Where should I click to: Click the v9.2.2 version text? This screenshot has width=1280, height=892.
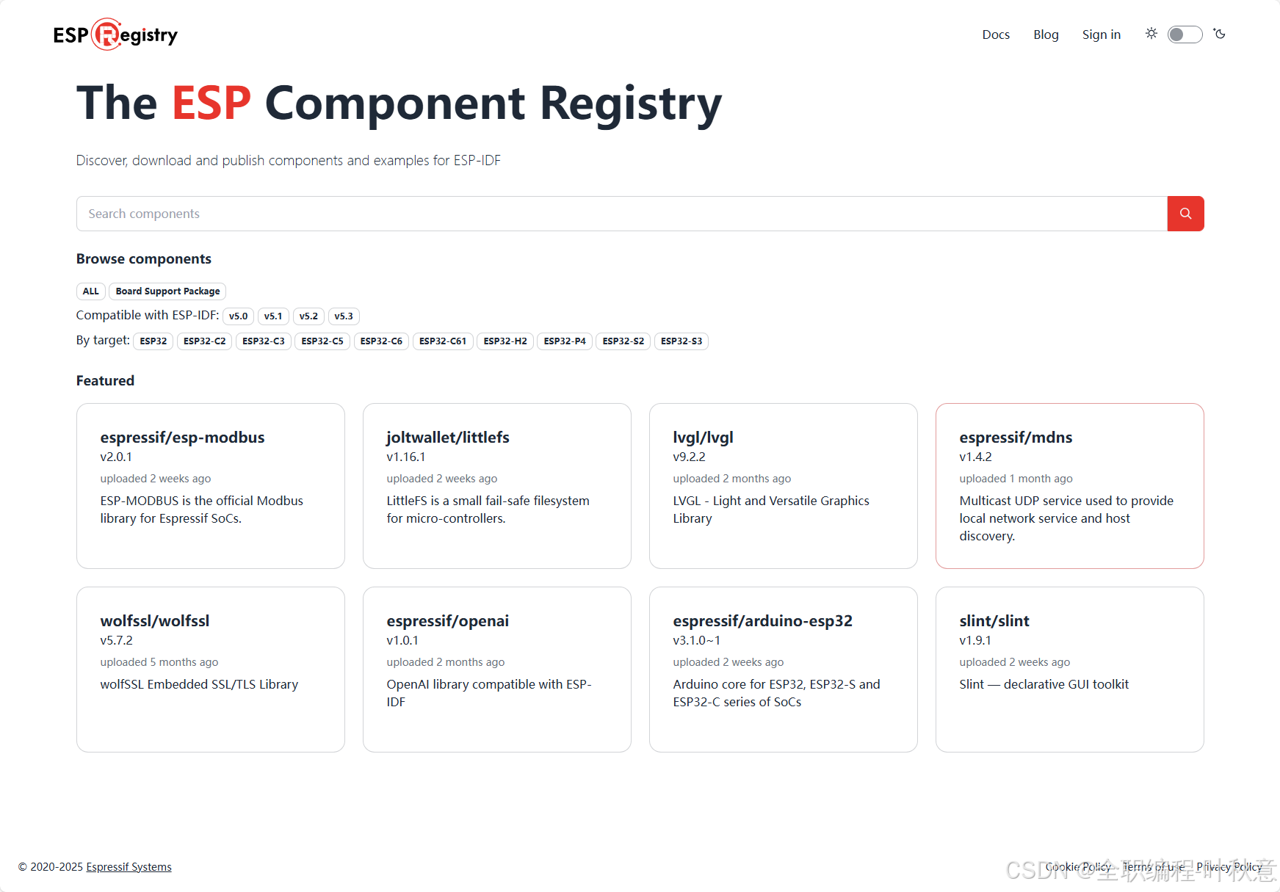tap(689, 457)
